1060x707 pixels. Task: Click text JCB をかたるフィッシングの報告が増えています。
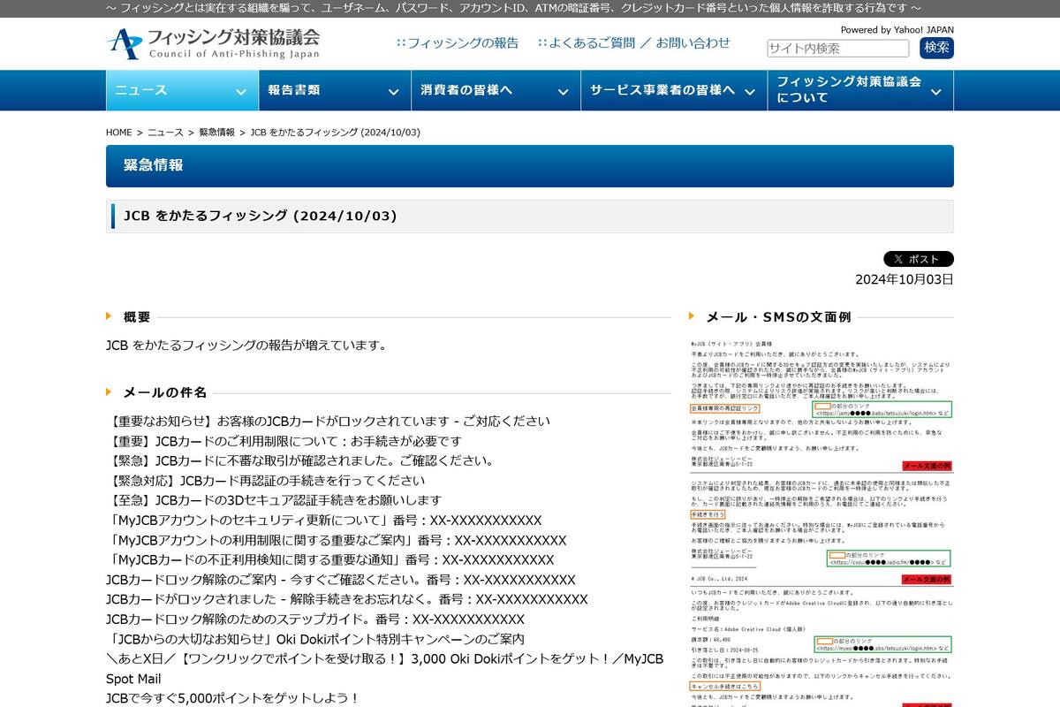tap(246, 345)
